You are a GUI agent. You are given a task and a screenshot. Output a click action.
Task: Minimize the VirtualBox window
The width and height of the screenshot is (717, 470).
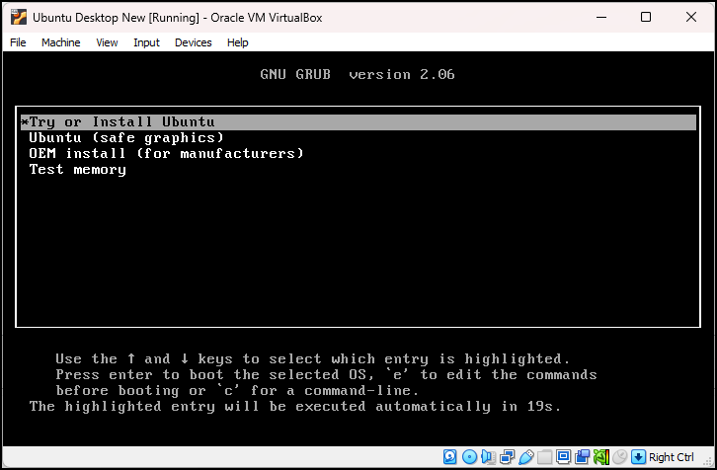pyautogui.click(x=601, y=17)
